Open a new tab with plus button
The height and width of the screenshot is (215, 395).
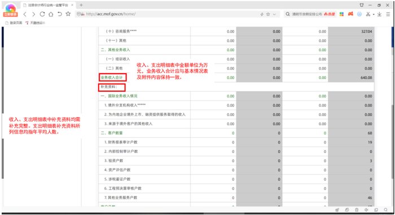(x=81, y=5)
